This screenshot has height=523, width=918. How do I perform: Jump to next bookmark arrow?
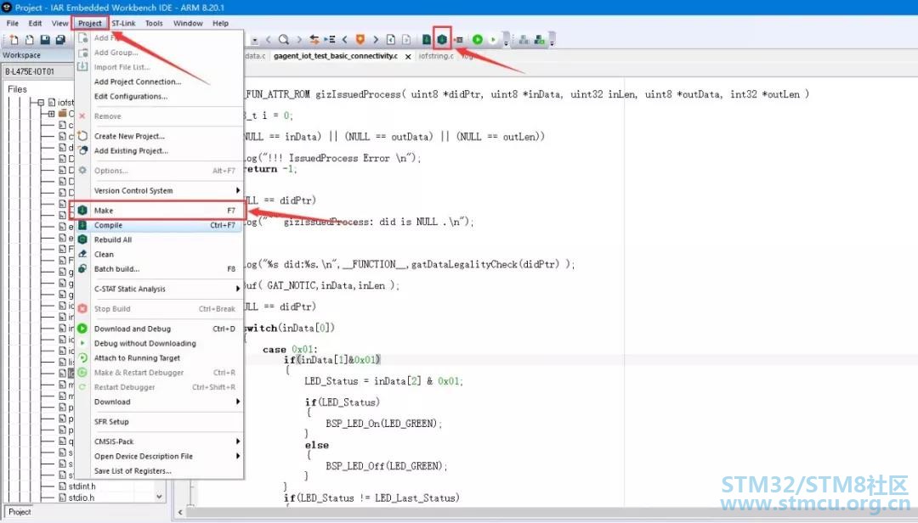tap(376, 40)
